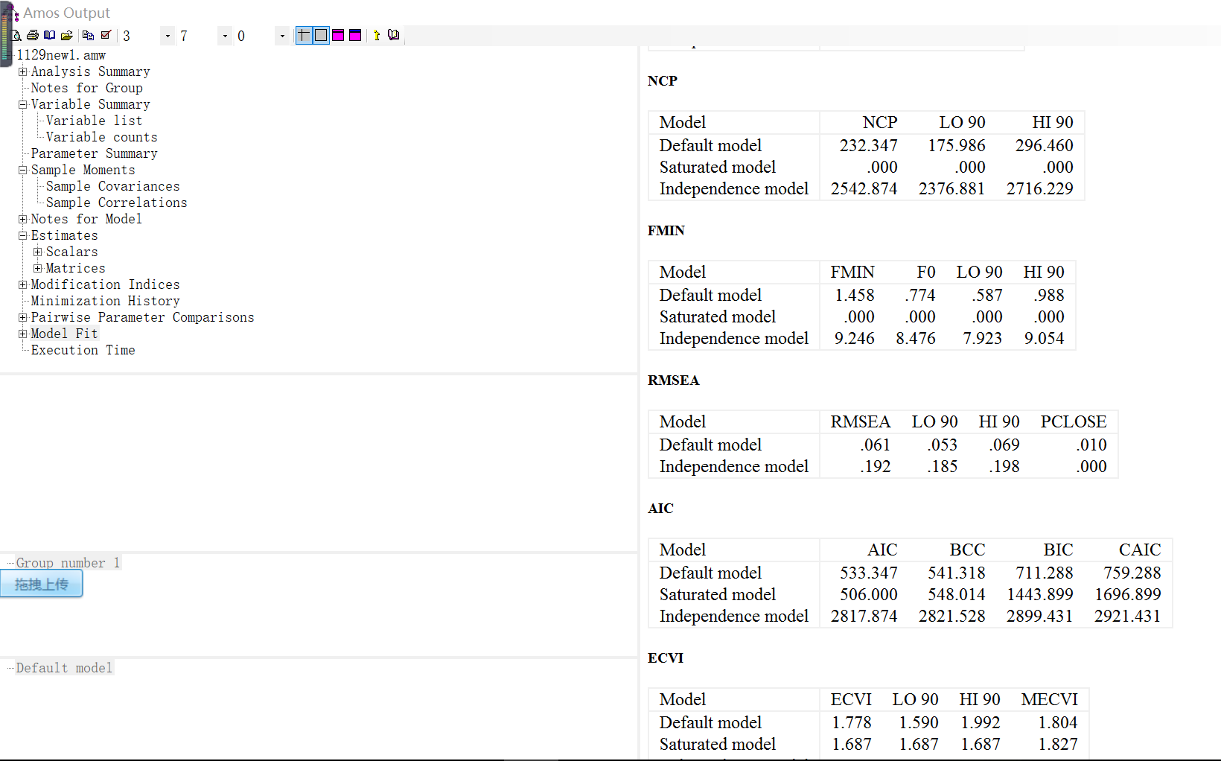Toggle the table border button
The height and width of the screenshot is (761, 1221).
tap(321, 35)
